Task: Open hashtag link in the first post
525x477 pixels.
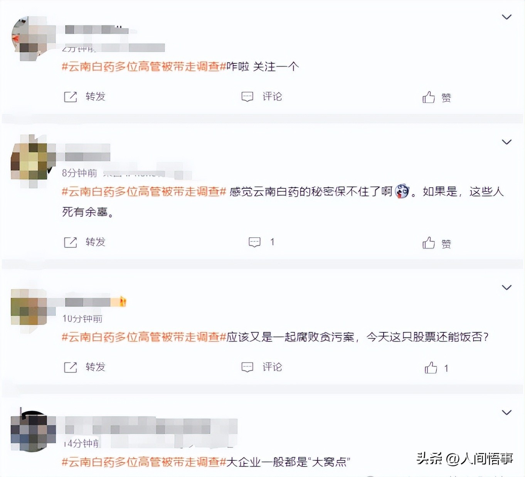Action: click(144, 67)
